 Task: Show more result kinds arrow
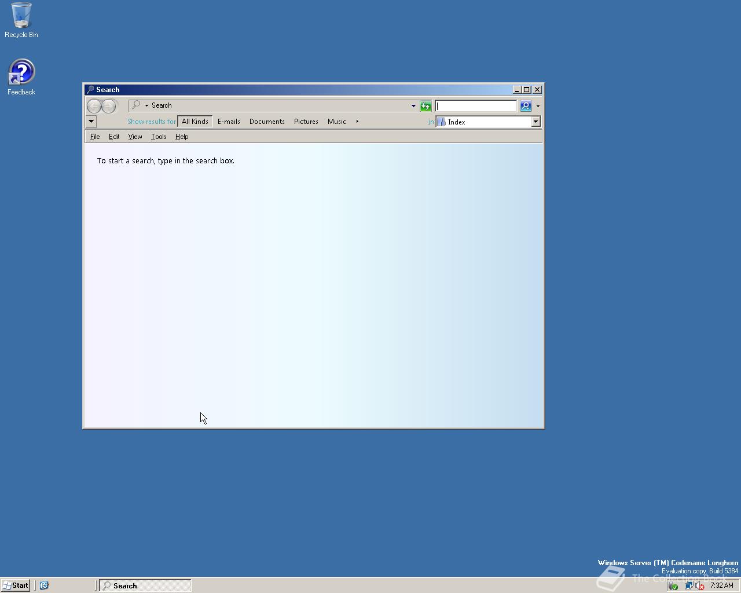[357, 122]
